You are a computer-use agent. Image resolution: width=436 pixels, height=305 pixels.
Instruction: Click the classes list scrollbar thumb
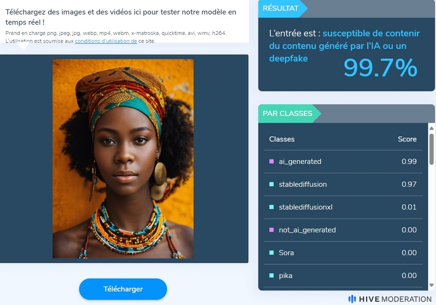click(x=432, y=149)
